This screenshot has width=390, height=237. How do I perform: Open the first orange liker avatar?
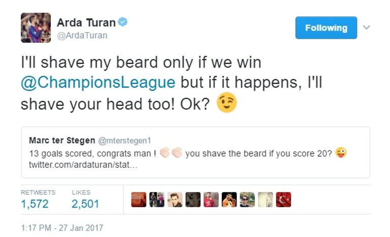coord(139,199)
